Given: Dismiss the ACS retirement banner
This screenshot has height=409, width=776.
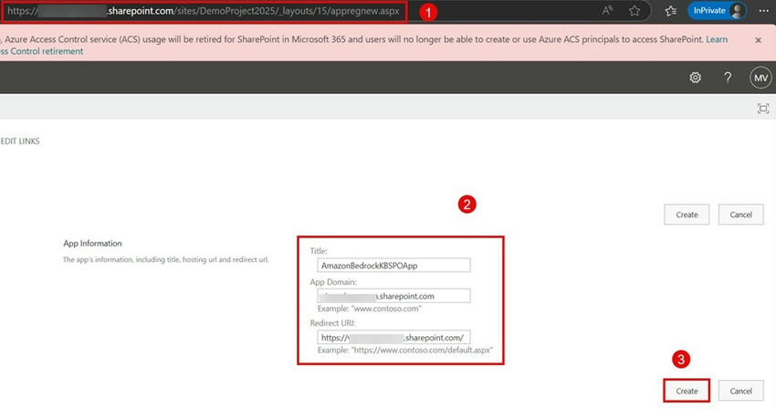Looking at the screenshot, I should 758,40.
